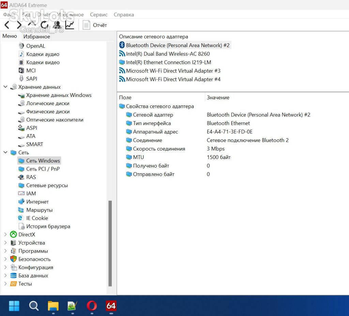The image size is (349, 316).
Task: Select Microsoft Wi-Fi Direct Virtual Adapter #3
Action: pos(173,71)
